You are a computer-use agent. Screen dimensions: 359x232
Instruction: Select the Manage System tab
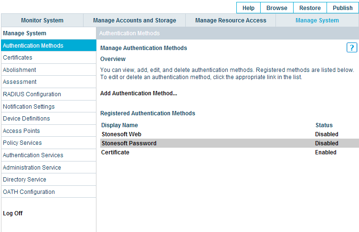(317, 20)
